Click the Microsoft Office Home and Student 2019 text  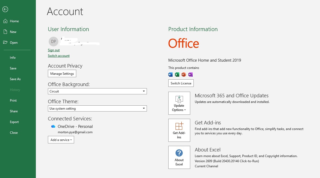[x=205, y=60]
